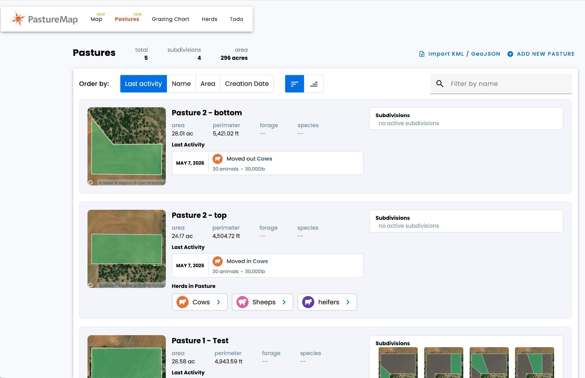Click the plus icon for new pasture
Screen dimensions: 585x378
coord(510,54)
